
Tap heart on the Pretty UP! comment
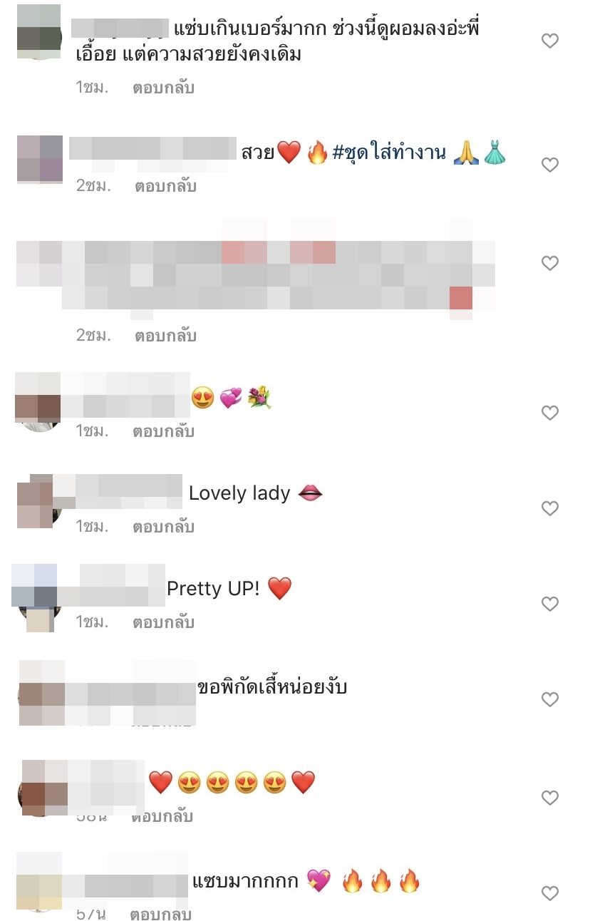pos(549,604)
